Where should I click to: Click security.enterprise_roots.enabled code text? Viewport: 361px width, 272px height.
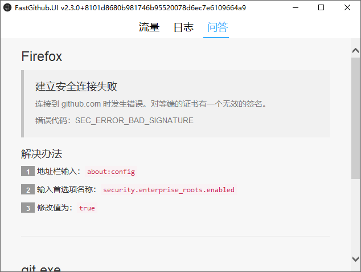169,190
